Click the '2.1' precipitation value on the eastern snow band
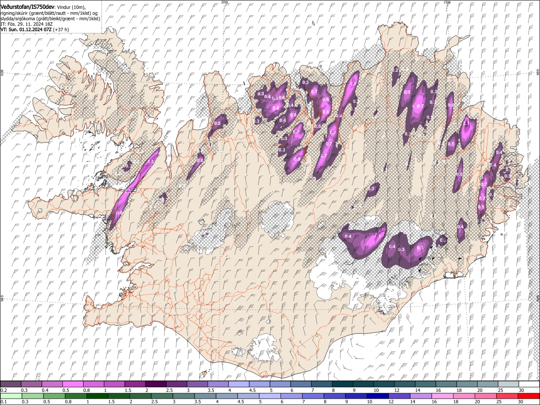This screenshot has width=540, height=405. [x=466, y=124]
